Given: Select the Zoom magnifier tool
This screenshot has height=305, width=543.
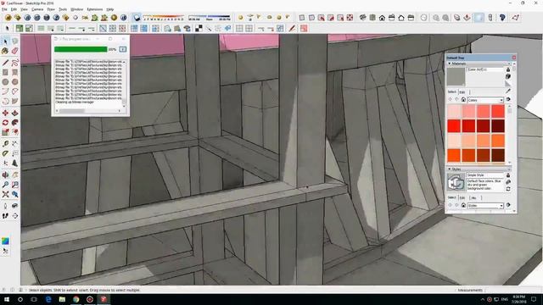Looking at the screenshot, I should (x=5, y=185).
